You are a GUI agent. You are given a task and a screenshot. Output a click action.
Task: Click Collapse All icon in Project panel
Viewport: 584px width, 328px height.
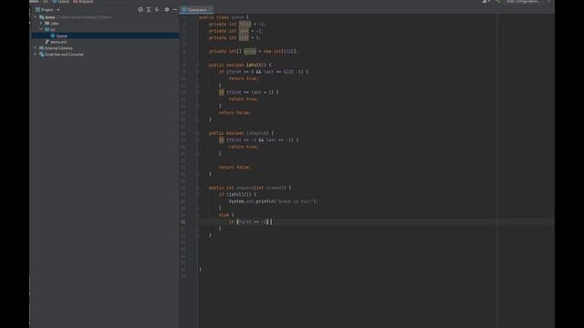157,10
